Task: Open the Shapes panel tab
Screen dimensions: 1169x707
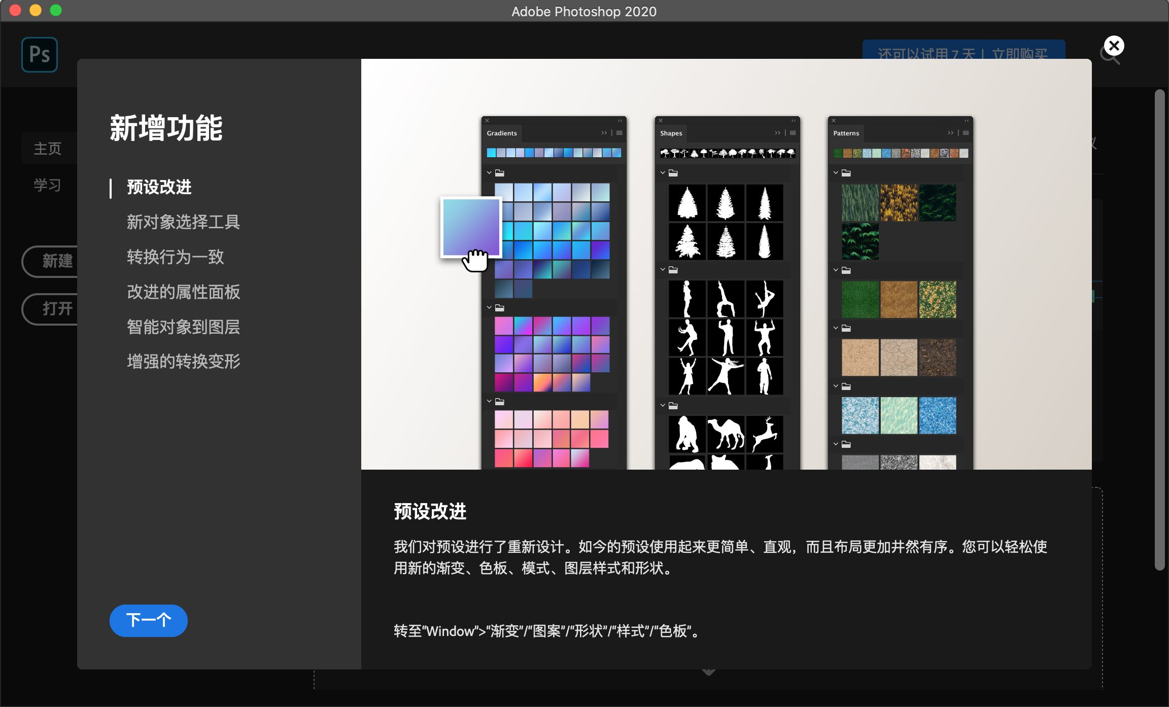Action: pos(671,133)
